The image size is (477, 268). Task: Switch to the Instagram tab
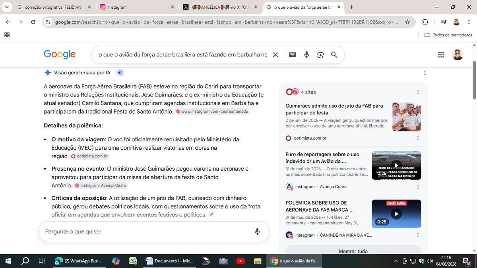tap(137, 7)
